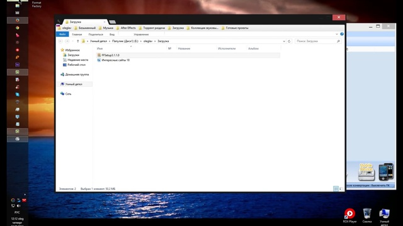
Task: Open the address bar history dropdown
Action: [x=284, y=41]
